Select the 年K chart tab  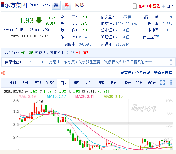[101, 83]
